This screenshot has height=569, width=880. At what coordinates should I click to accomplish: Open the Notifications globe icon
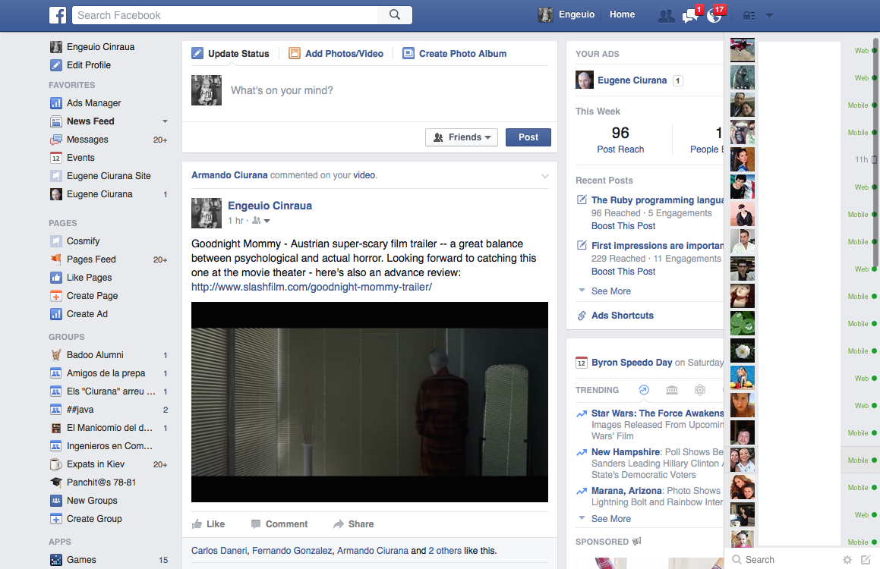[714, 16]
